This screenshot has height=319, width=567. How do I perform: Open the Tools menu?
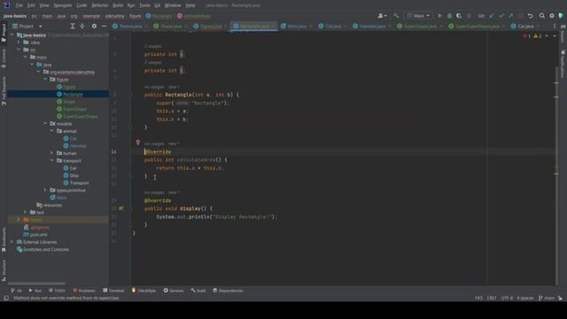tap(144, 5)
